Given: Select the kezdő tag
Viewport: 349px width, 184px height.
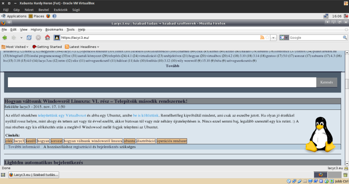Looking at the screenshot, I should 31,141.
